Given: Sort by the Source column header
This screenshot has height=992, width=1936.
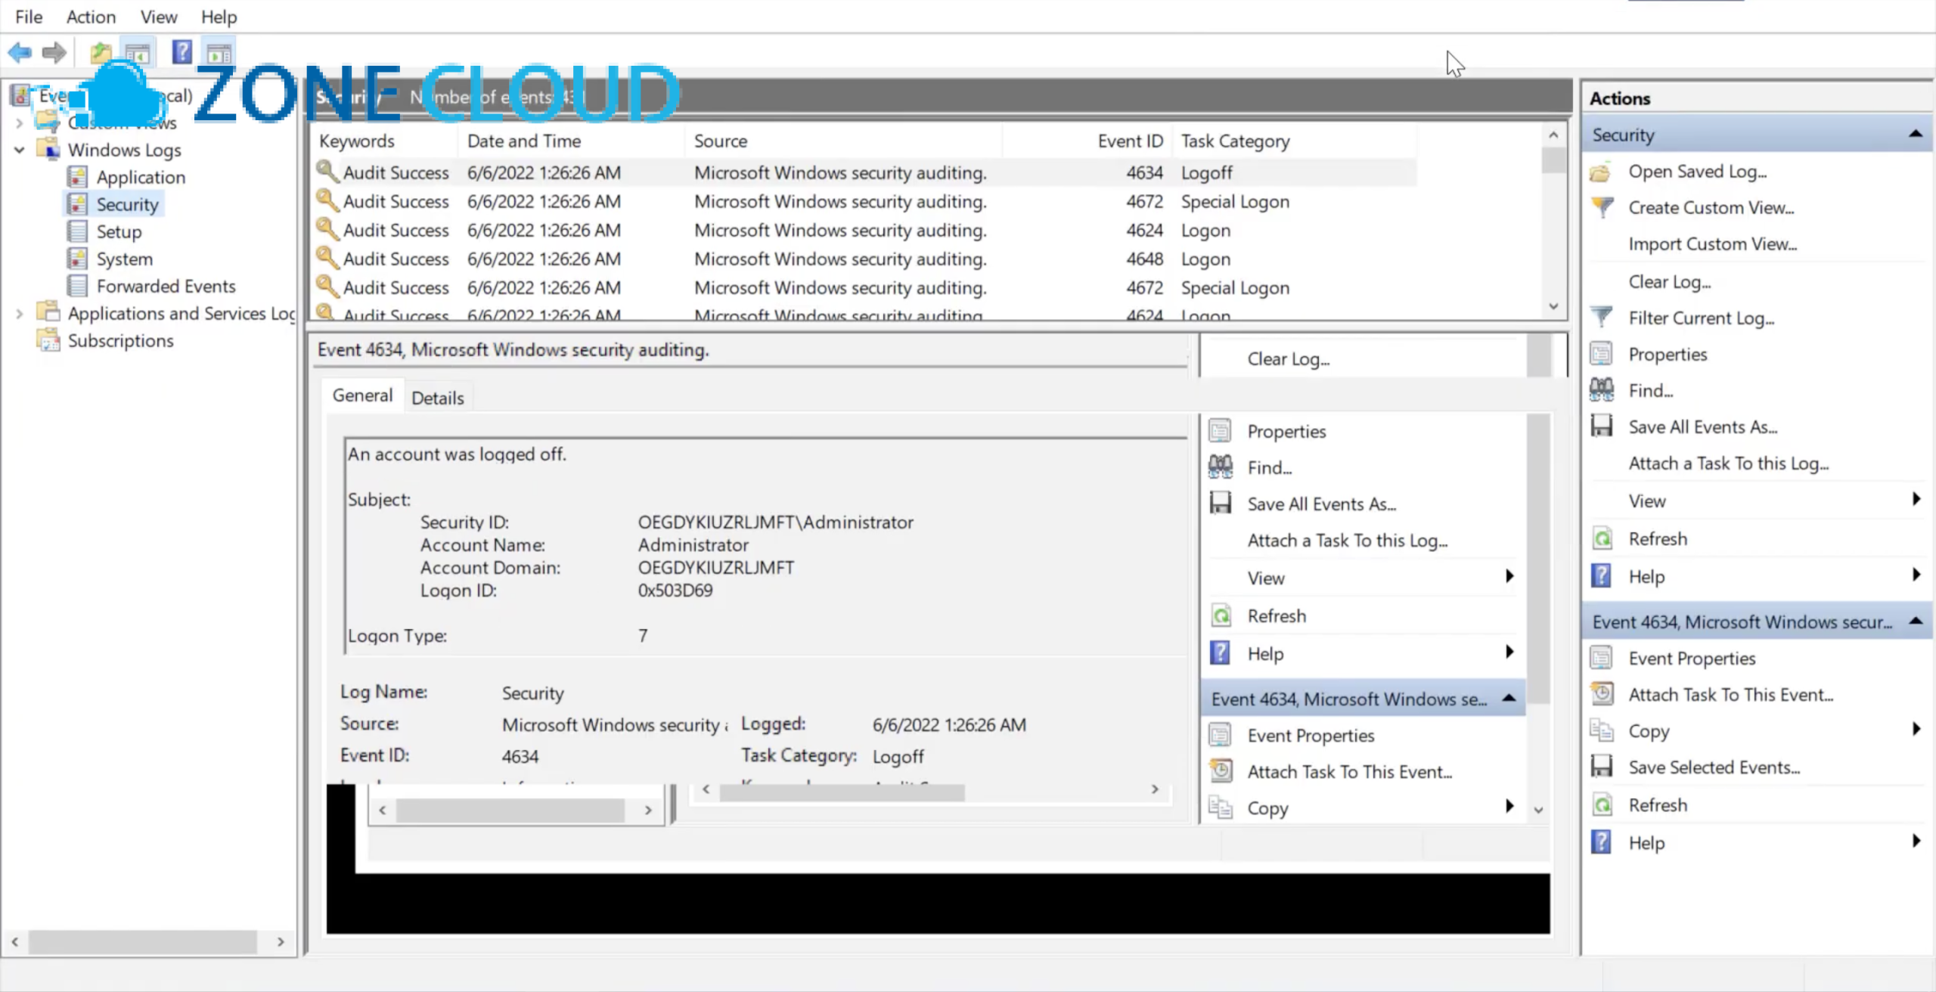Looking at the screenshot, I should coord(843,141).
